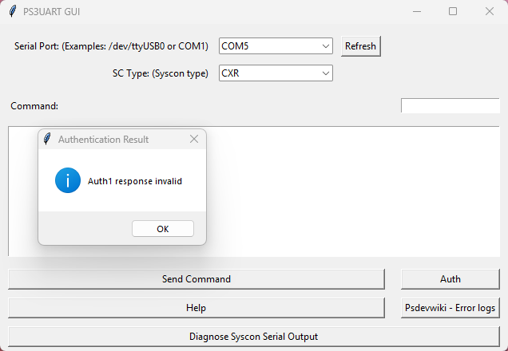Close the Authentication Result dialog
The image size is (508, 351).
pos(193,139)
